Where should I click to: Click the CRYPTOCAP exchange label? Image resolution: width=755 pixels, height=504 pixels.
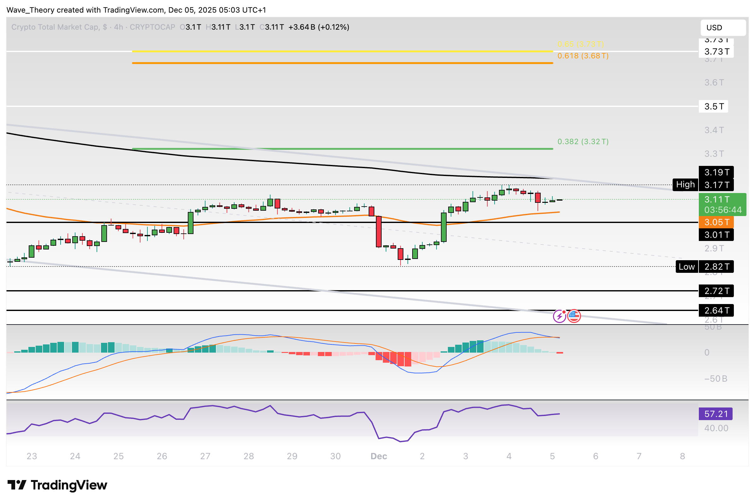pos(152,27)
